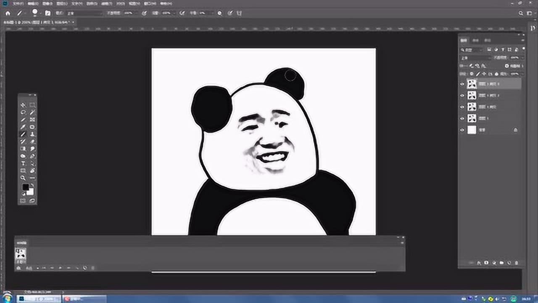Toggle pressure control for brush size

click(x=230, y=13)
